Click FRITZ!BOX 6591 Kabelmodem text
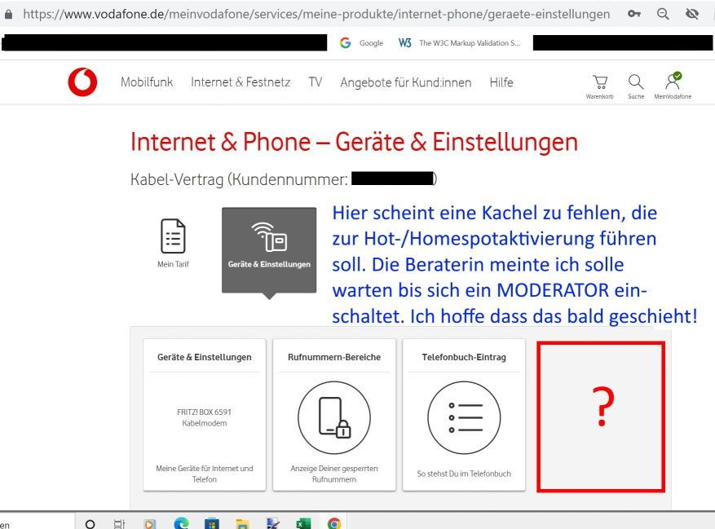This screenshot has height=529, width=715. point(205,417)
